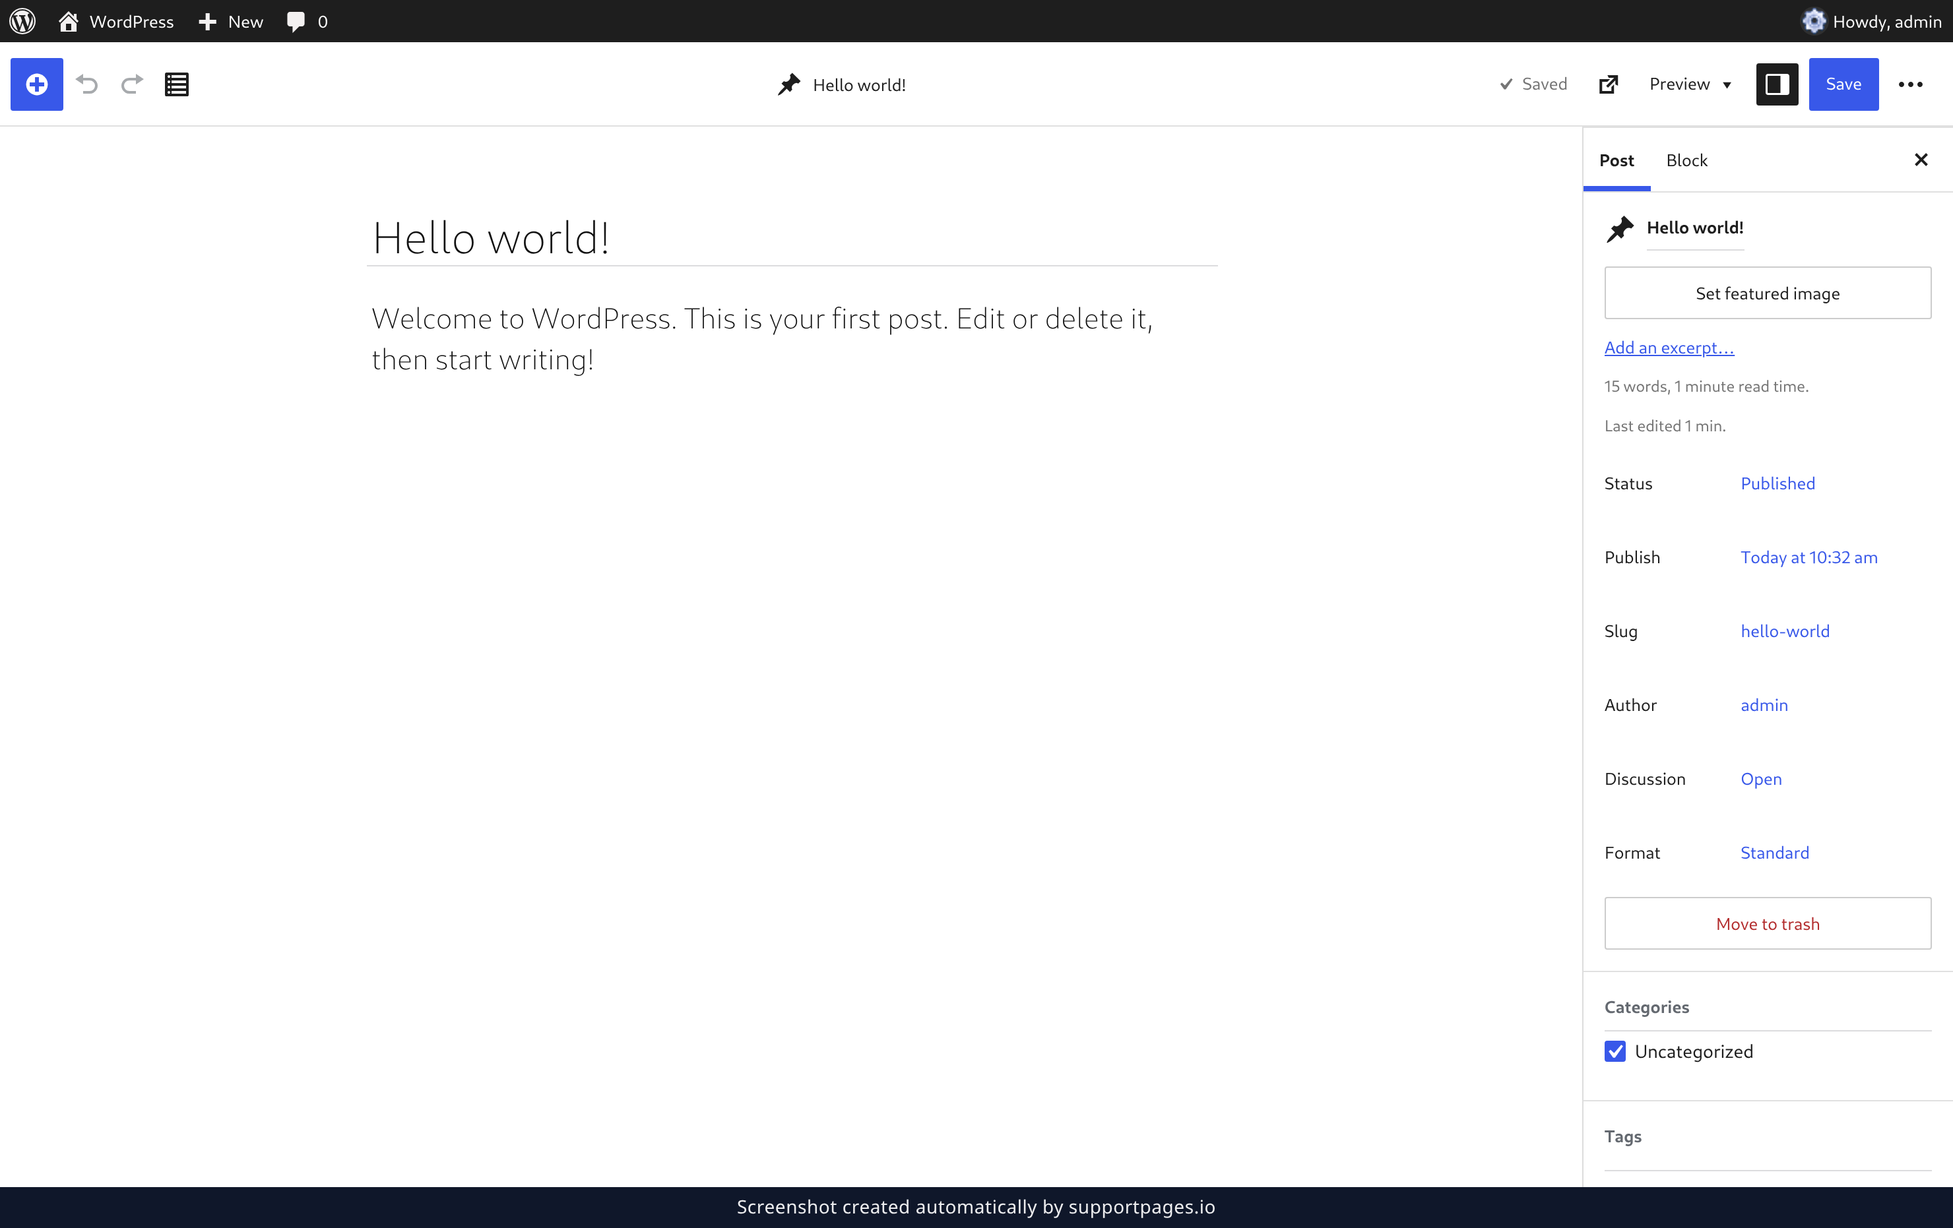Image resolution: width=1953 pixels, height=1228 pixels.
Task: Click the WordPress site name link
Action: click(x=131, y=21)
